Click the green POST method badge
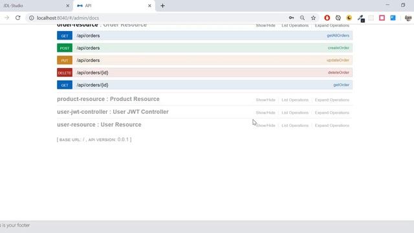This screenshot has width=414, height=233. pyautogui.click(x=65, y=48)
